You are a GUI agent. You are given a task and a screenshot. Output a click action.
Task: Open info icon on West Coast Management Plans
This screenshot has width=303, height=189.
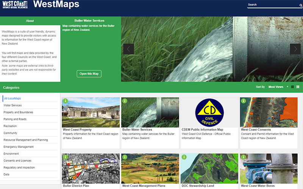coord(125,157)
